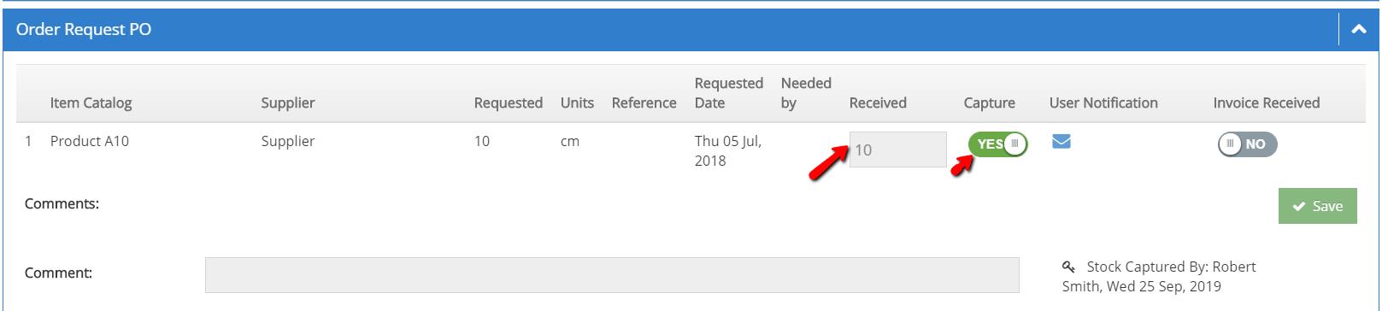Toggle the Invoice Received switch set to NO
Screen dimensions: 1388x311
pyautogui.click(x=1247, y=144)
